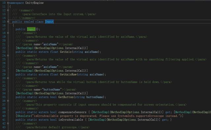
Task: Collapse the summary comment starting at line 42
Action: (x=8, y=123)
